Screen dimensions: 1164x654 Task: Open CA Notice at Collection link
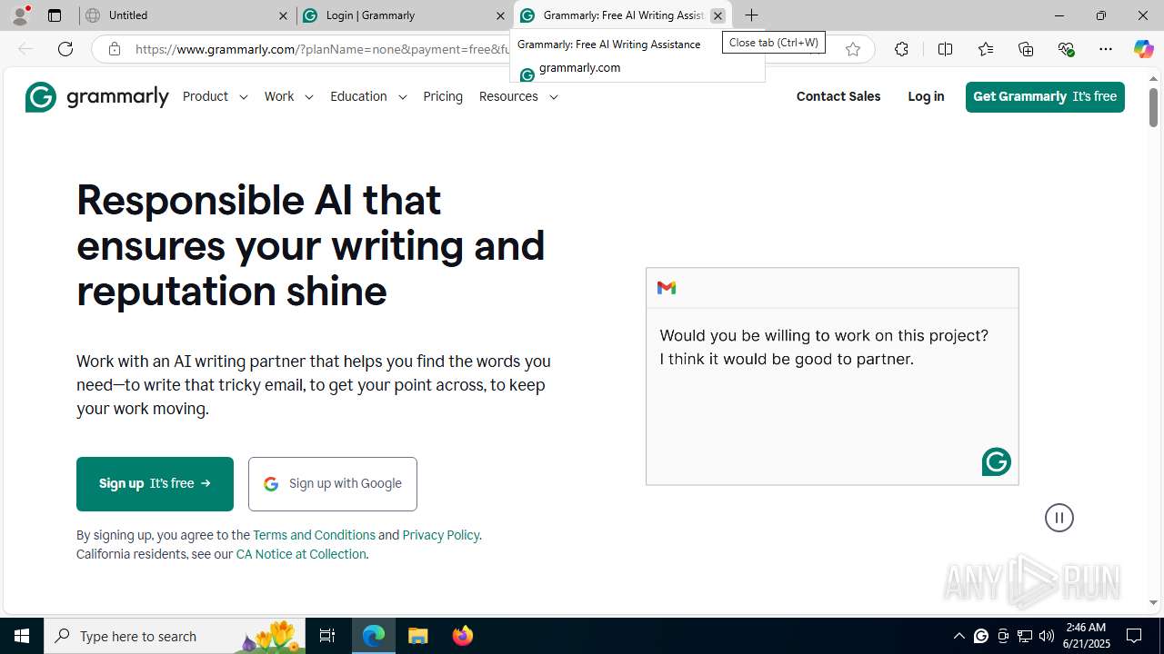click(x=301, y=554)
